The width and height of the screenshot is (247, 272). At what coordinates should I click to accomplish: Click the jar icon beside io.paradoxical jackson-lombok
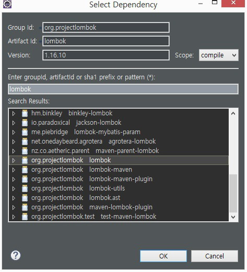pos(25,123)
